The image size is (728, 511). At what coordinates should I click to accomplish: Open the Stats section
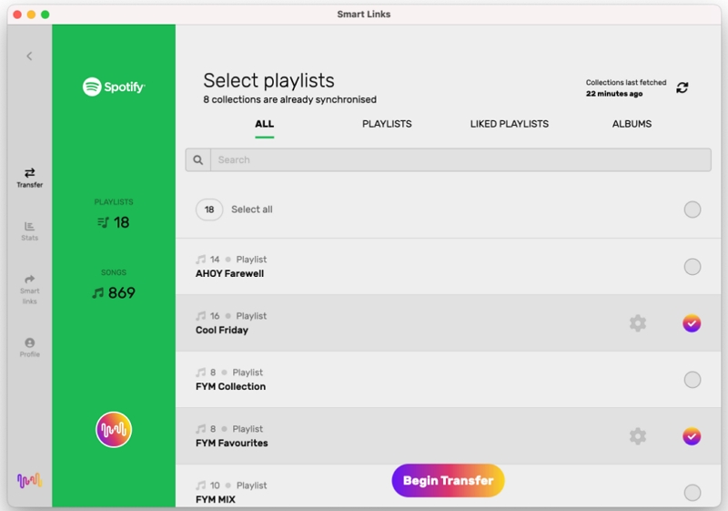tap(29, 230)
